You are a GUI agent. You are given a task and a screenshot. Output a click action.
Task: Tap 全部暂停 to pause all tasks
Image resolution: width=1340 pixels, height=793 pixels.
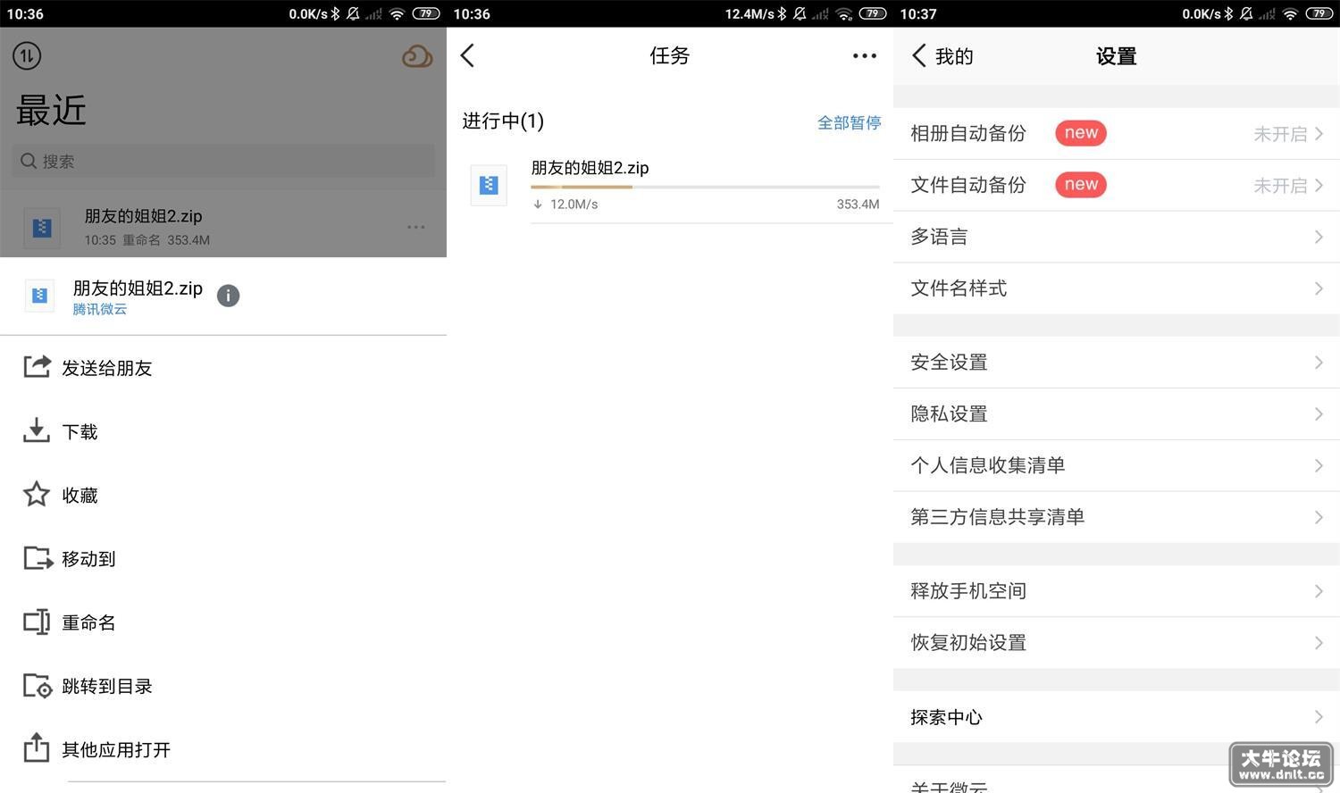[849, 122]
